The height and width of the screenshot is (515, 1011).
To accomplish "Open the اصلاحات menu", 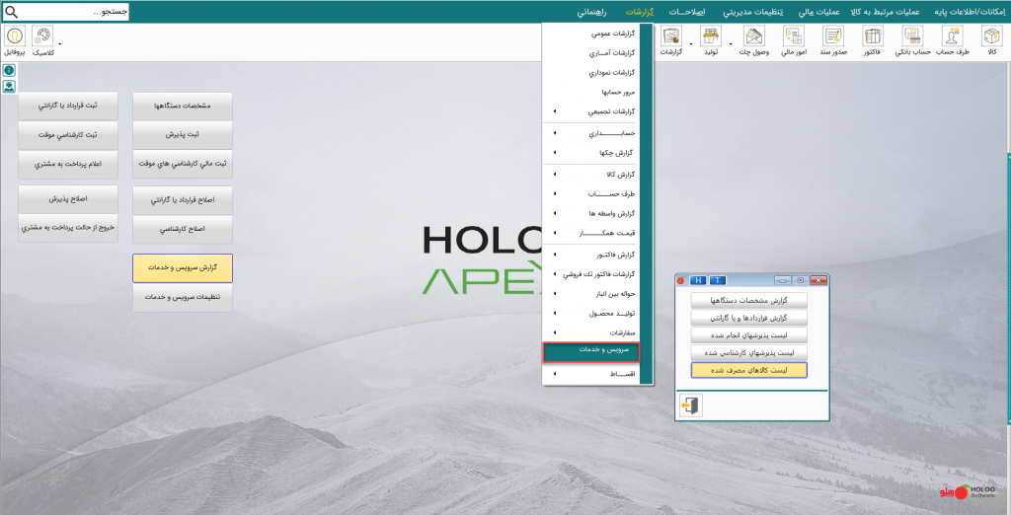I will click(x=687, y=12).
